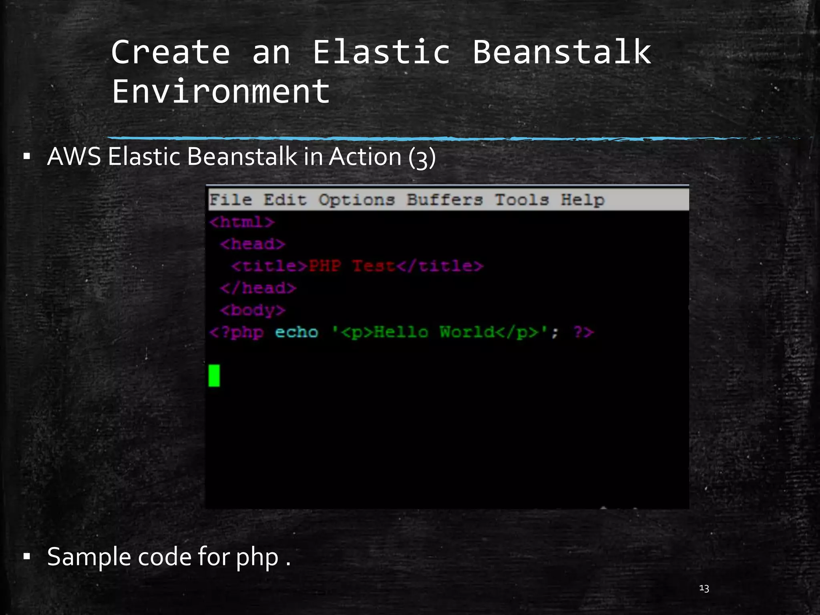Click the <html> opening tag line
This screenshot has height=615, width=820.
242,222
